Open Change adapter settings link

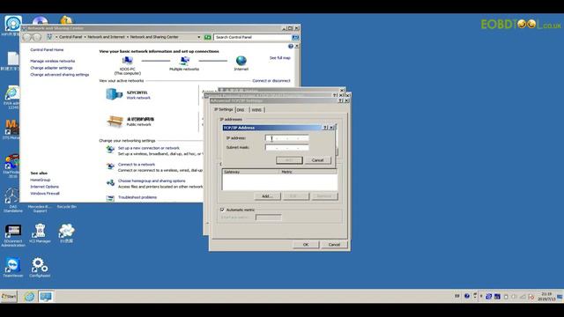coord(51,68)
